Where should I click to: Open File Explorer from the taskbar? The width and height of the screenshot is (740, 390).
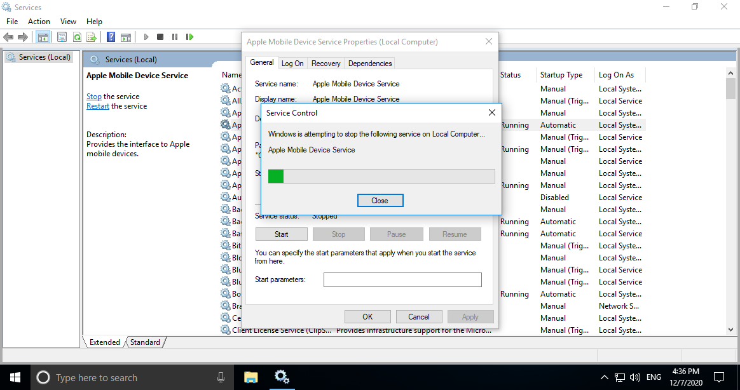[251, 377]
